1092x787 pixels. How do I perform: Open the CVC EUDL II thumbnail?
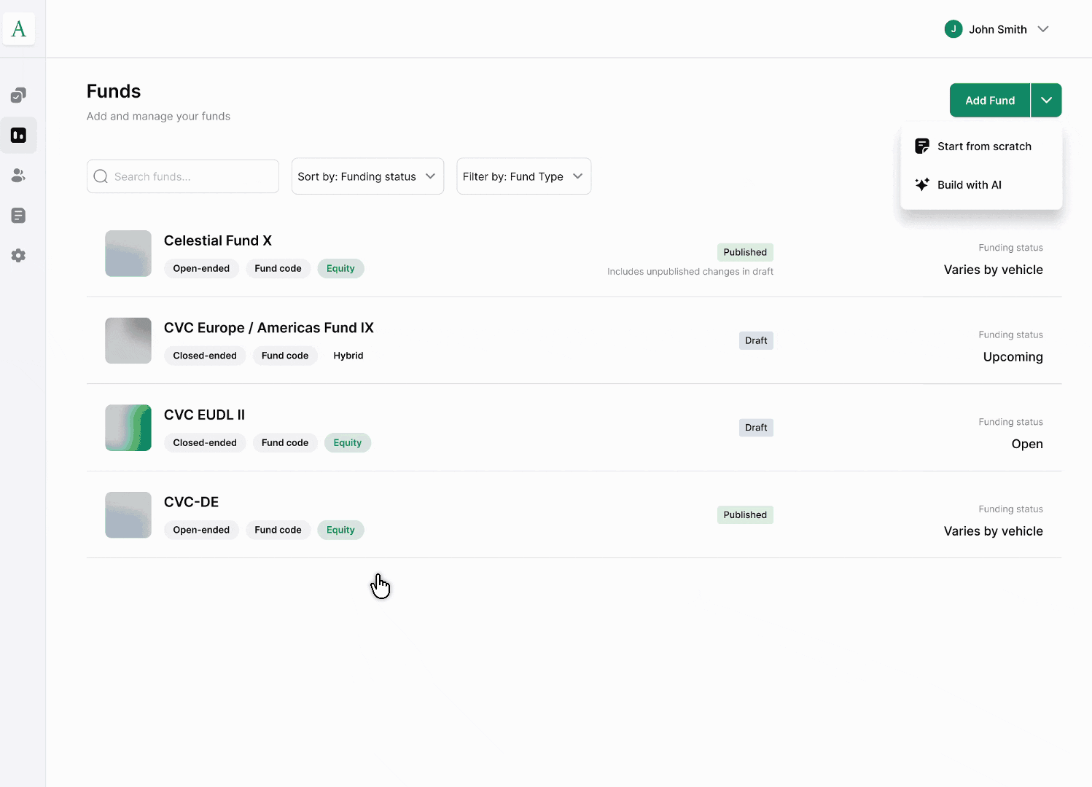(128, 428)
